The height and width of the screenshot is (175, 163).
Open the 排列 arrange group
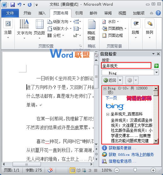(149, 29)
